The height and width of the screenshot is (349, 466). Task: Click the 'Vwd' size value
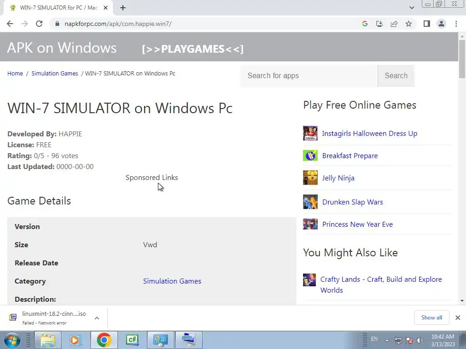[x=150, y=245]
